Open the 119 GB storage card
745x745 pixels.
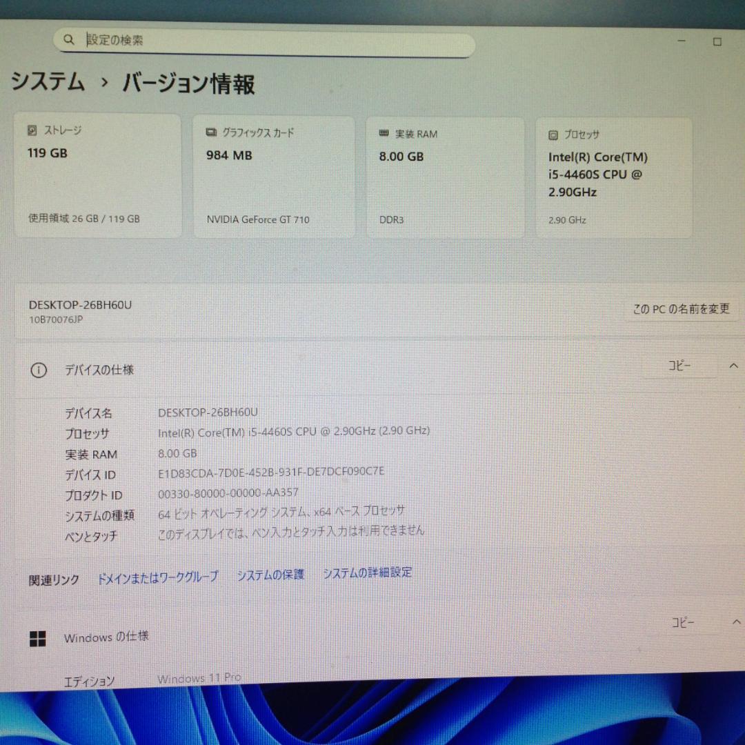pos(97,175)
